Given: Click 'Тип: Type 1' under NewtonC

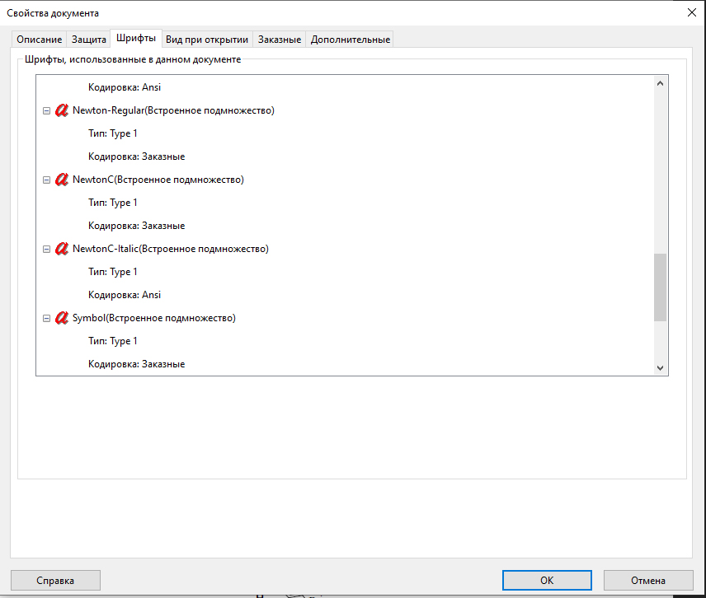Looking at the screenshot, I should (112, 203).
